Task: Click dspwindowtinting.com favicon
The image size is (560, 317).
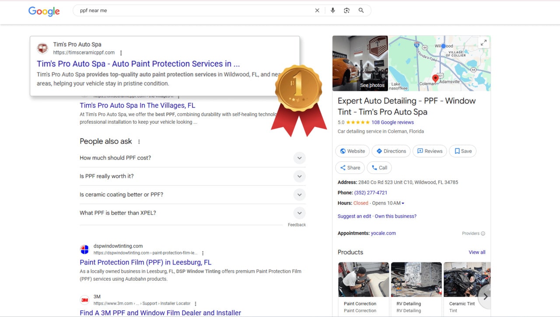Action: tap(84, 249)
